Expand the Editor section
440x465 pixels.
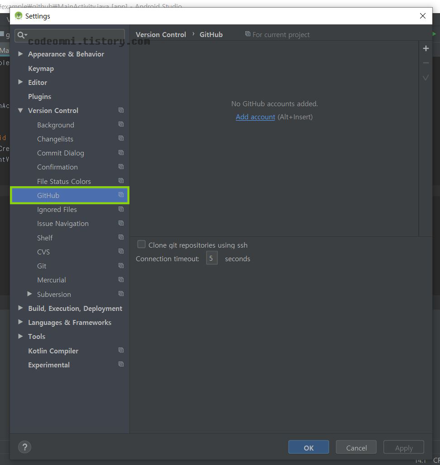pos(20,82)
